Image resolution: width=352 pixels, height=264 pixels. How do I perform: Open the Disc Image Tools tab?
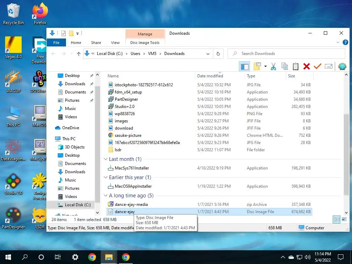[x=145, y=43]
